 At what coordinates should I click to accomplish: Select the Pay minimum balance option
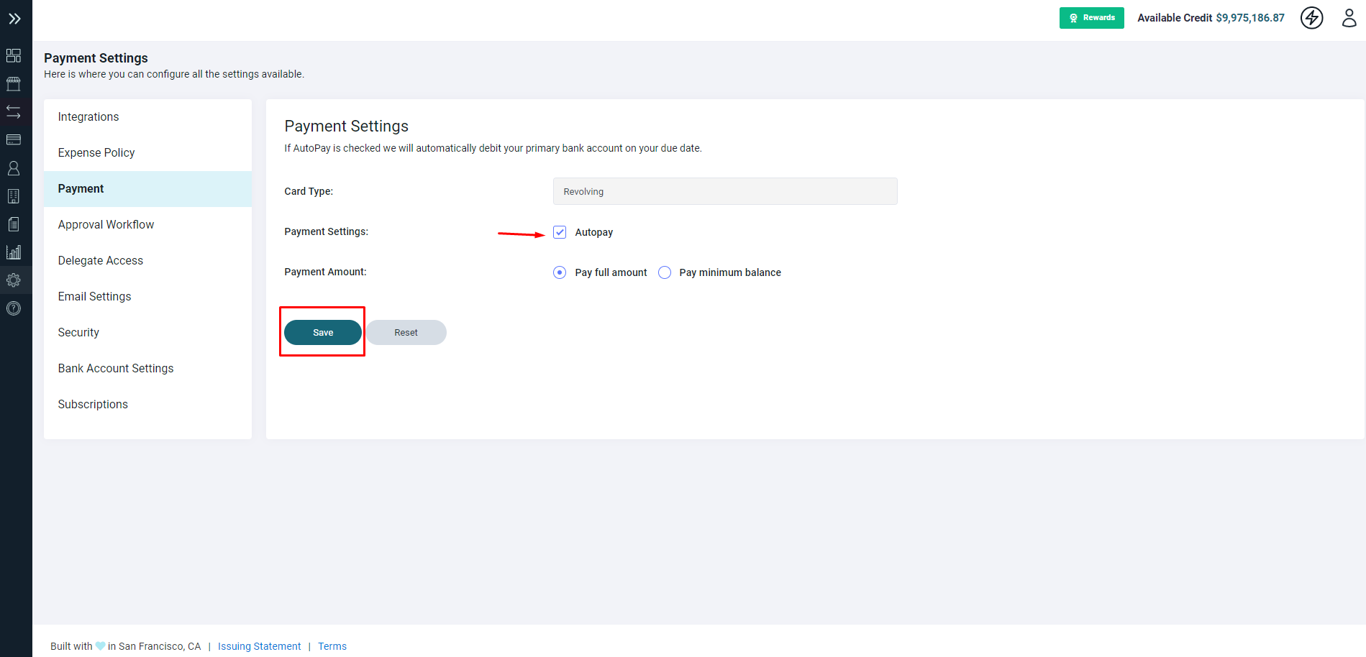[x=664, y=272]
